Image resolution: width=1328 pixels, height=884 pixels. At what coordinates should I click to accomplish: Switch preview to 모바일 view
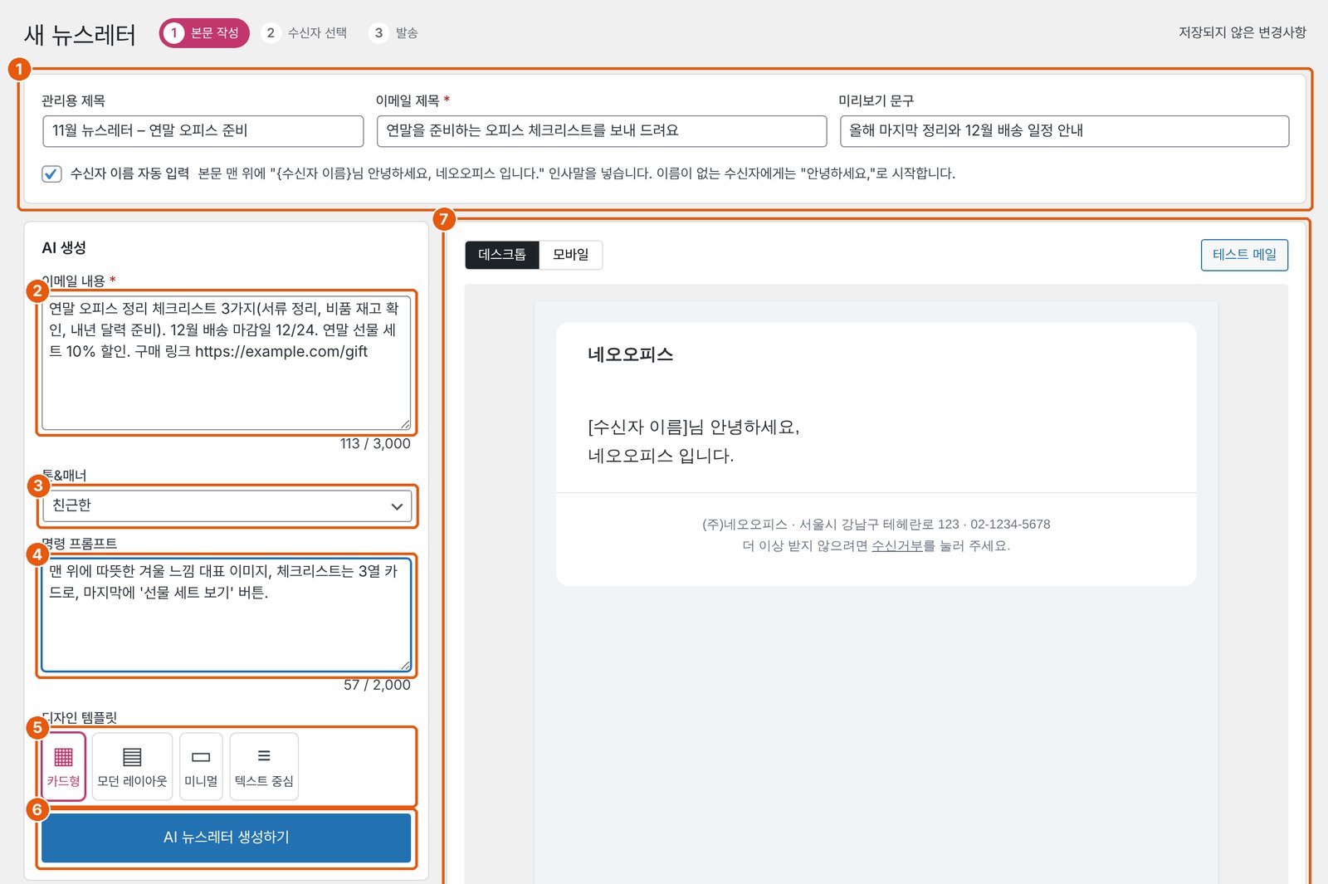click(x=570, y=255)
